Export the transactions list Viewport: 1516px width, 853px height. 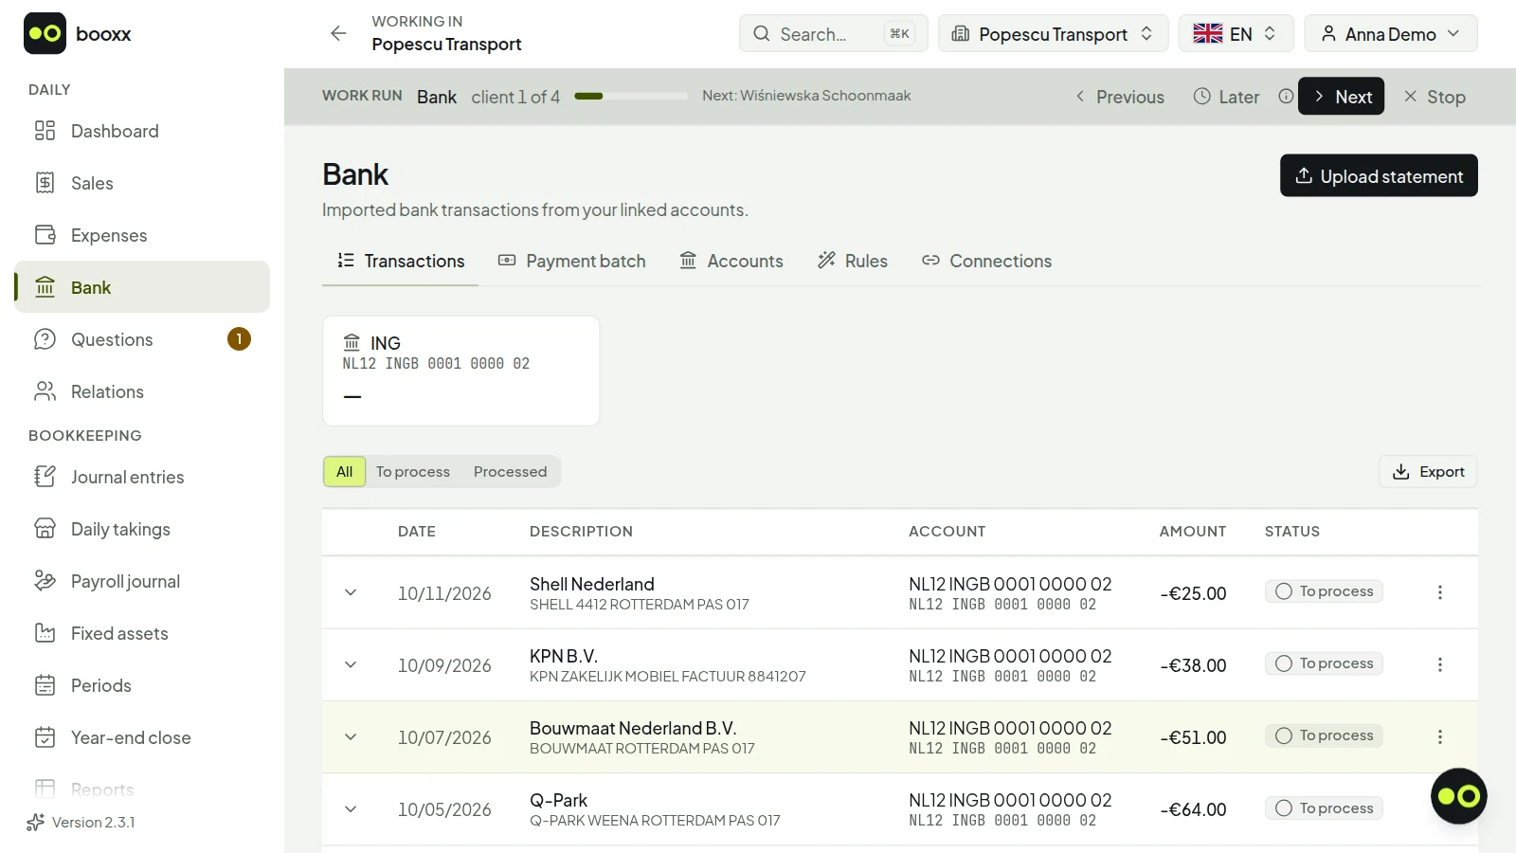pos(1428,472)
